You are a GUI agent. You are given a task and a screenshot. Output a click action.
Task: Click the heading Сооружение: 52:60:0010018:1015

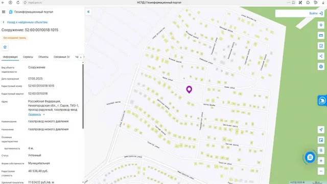point(30,30)
